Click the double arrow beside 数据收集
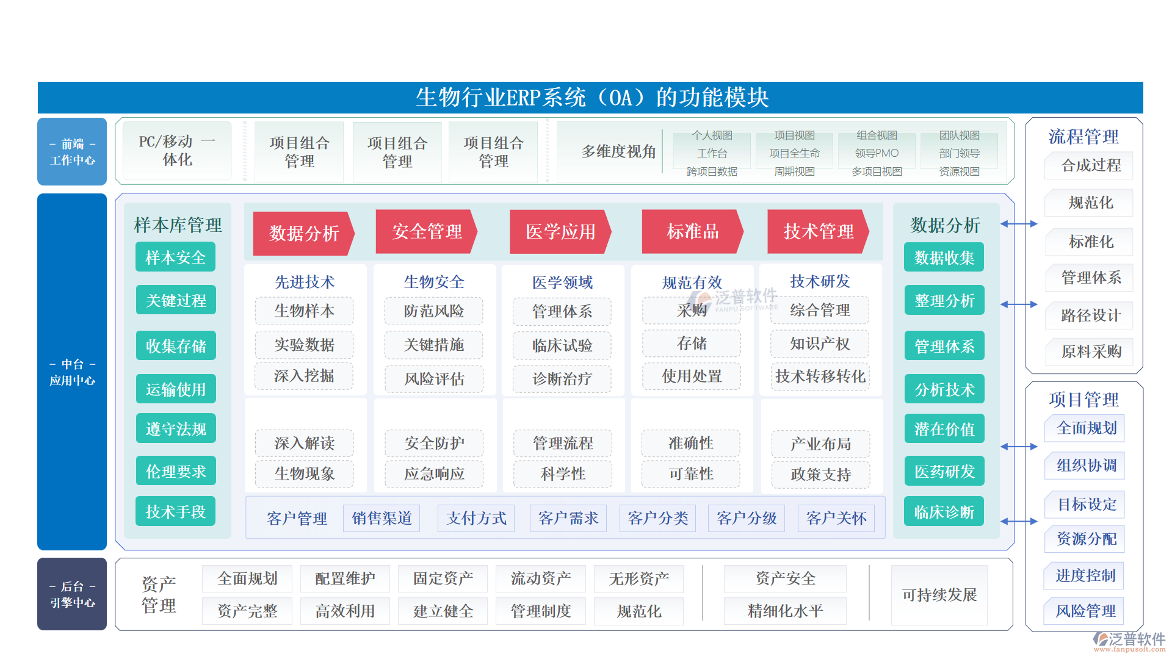Viewport: 1172px width, 659px height. (1019, 224)
